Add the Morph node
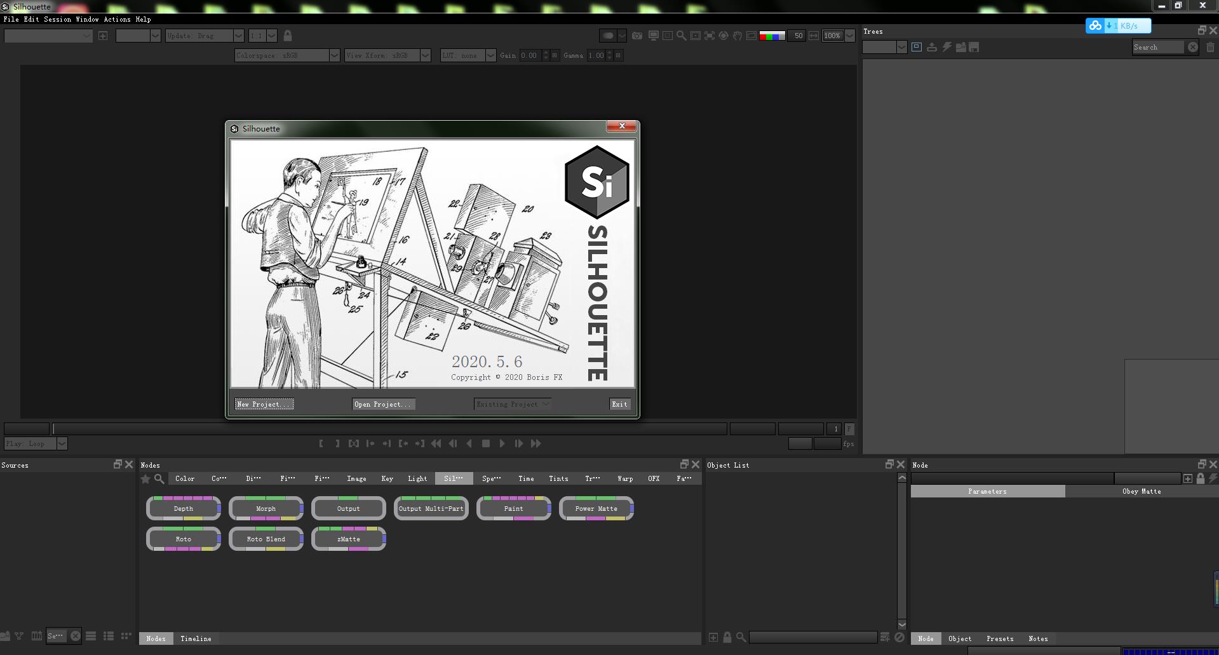Screen dimensions: 1219x655 [266, 508]
